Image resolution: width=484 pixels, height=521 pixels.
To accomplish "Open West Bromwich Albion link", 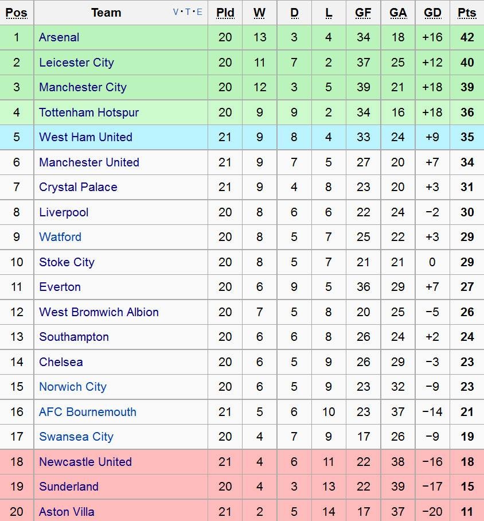I will (x=99, y=312).
